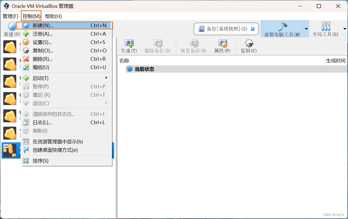Screen dimensions: 348x219
Task: Click the greyed 重启 (R) menu entry
Action: [66, 95]
